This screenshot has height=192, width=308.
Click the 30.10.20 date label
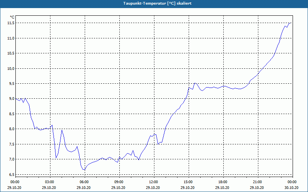click(x=291, y=187)
